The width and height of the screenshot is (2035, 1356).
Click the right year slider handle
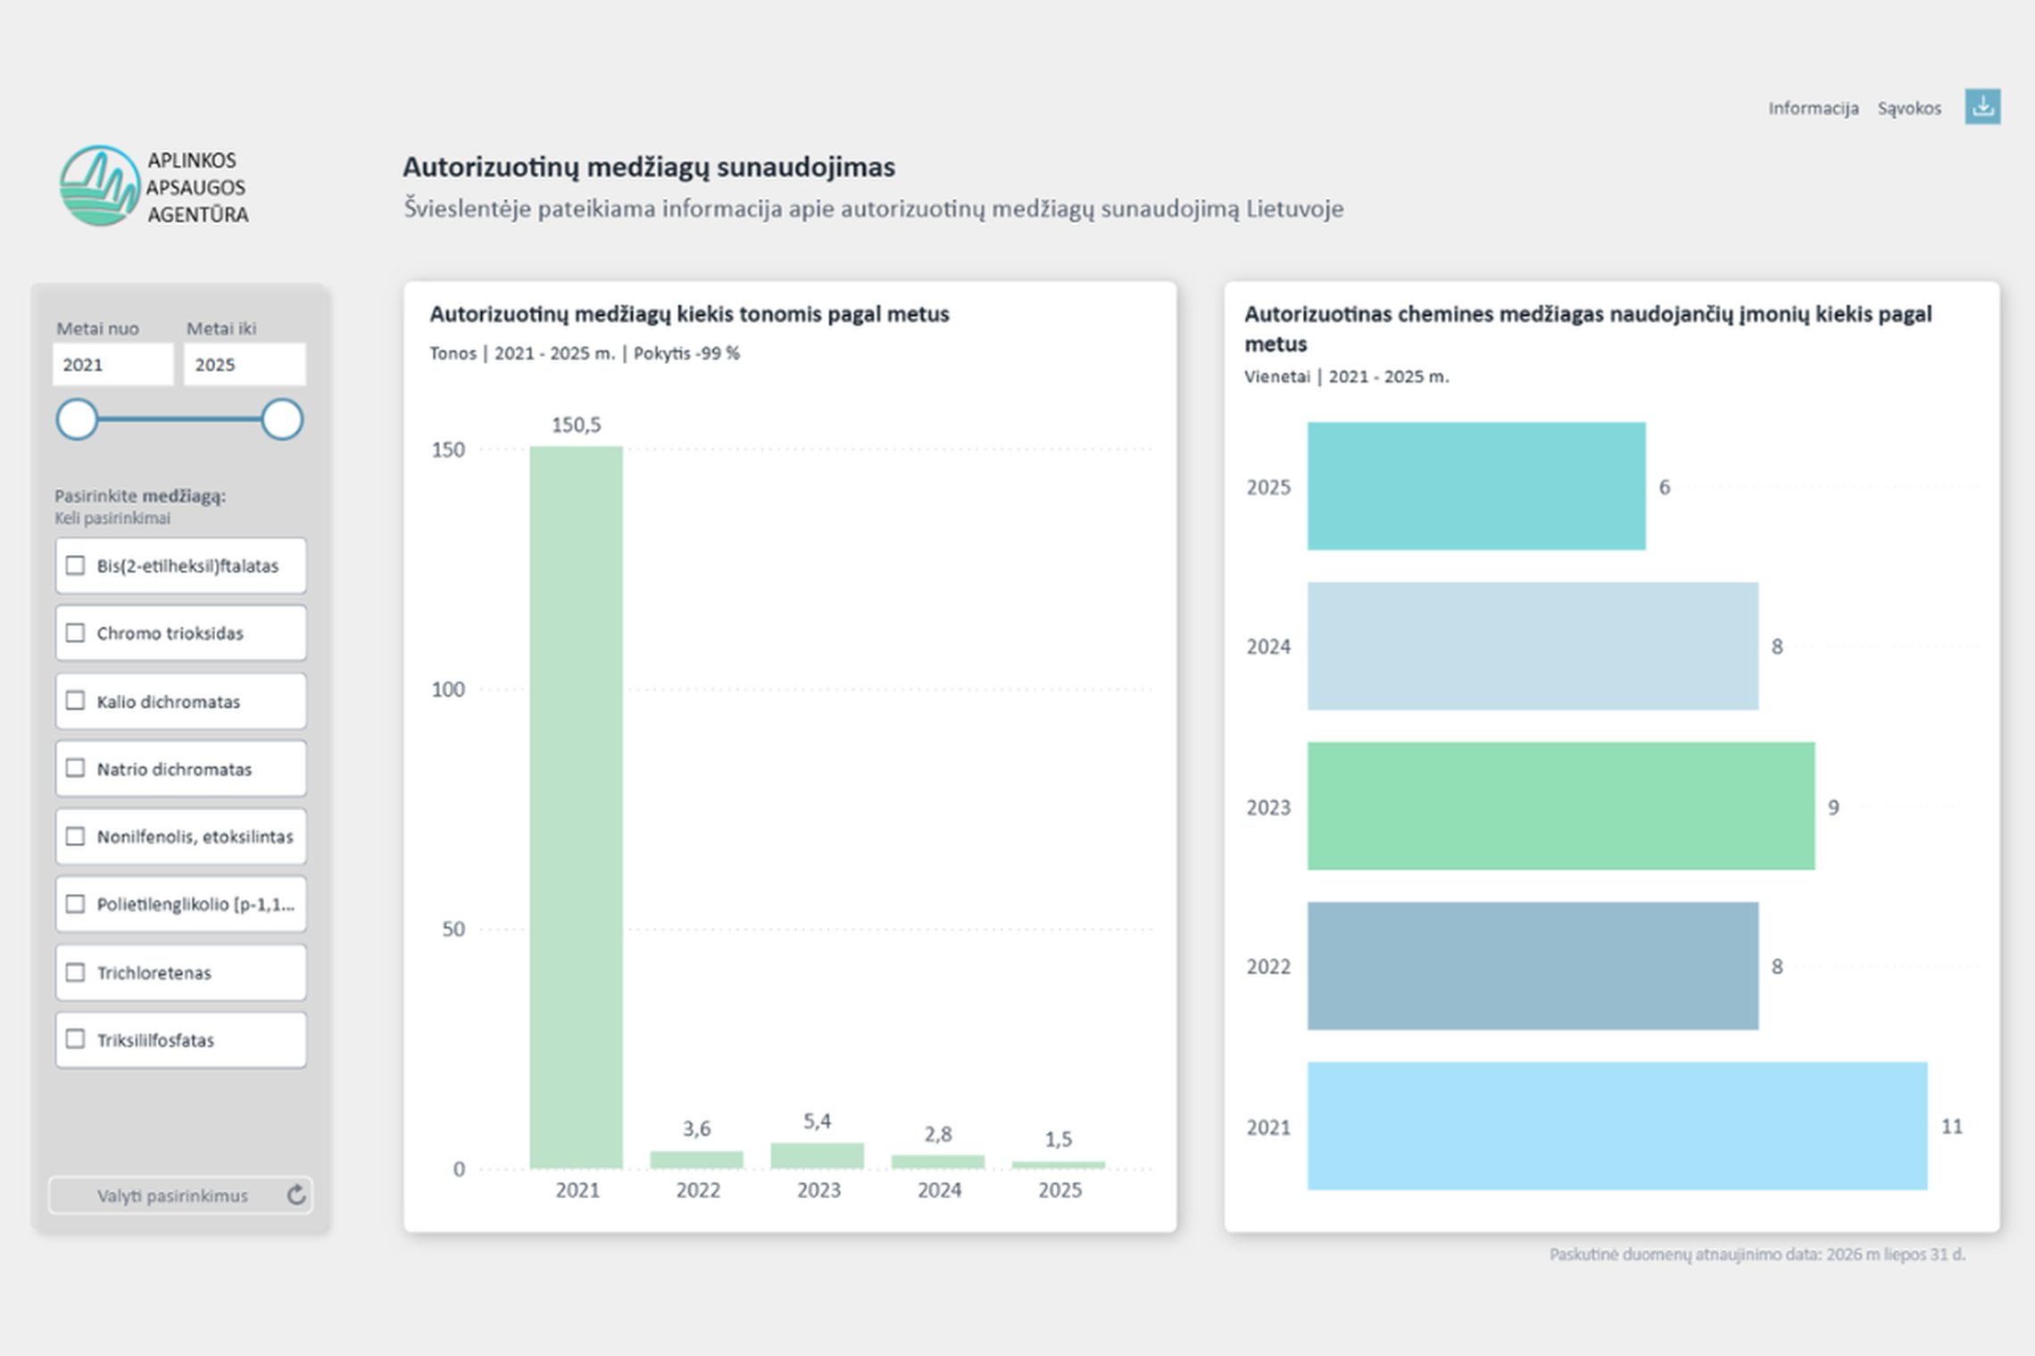pos(282,419)
